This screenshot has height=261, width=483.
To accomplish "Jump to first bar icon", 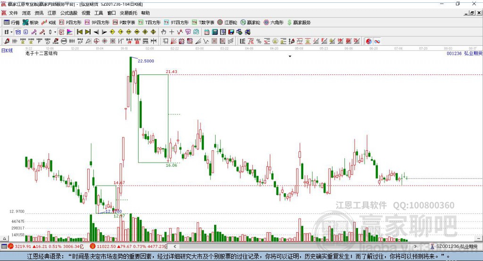I will (x=79, y=32).
